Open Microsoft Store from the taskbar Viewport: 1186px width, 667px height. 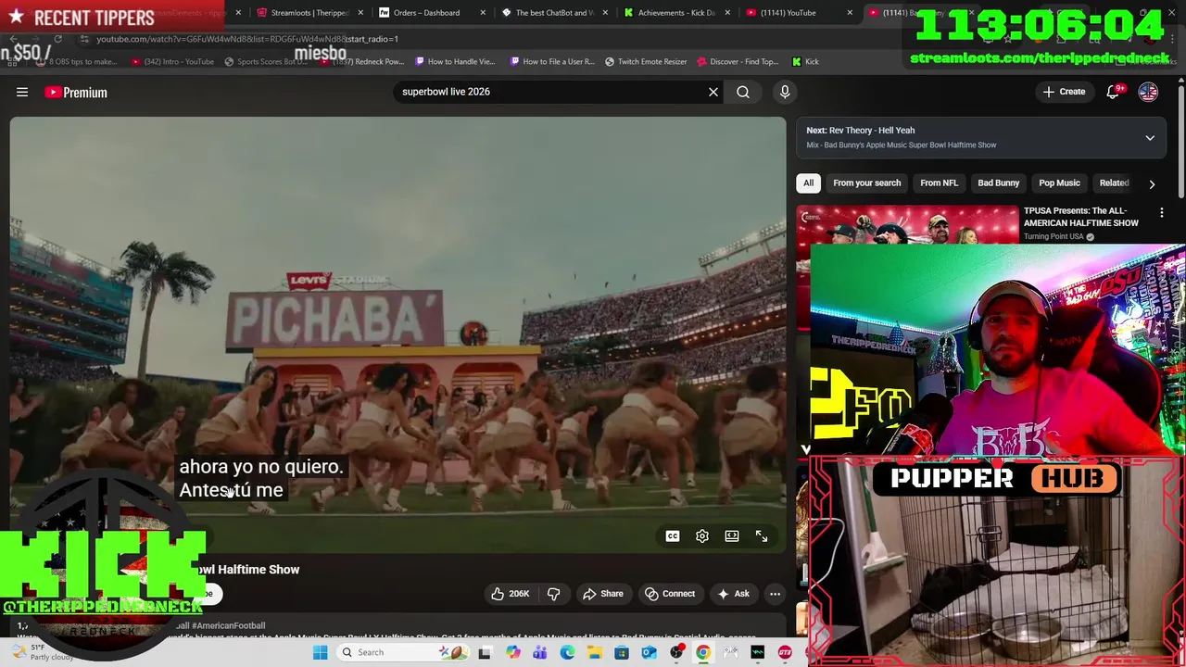pyautogui.click(x=622, y=652)
